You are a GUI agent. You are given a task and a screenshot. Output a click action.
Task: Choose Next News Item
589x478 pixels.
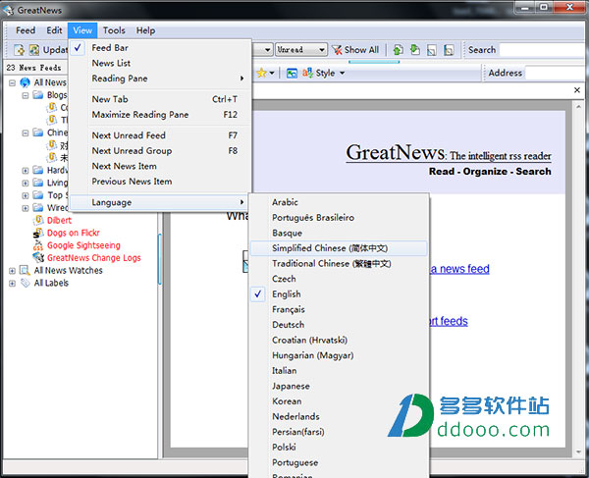tap(160, 166)
